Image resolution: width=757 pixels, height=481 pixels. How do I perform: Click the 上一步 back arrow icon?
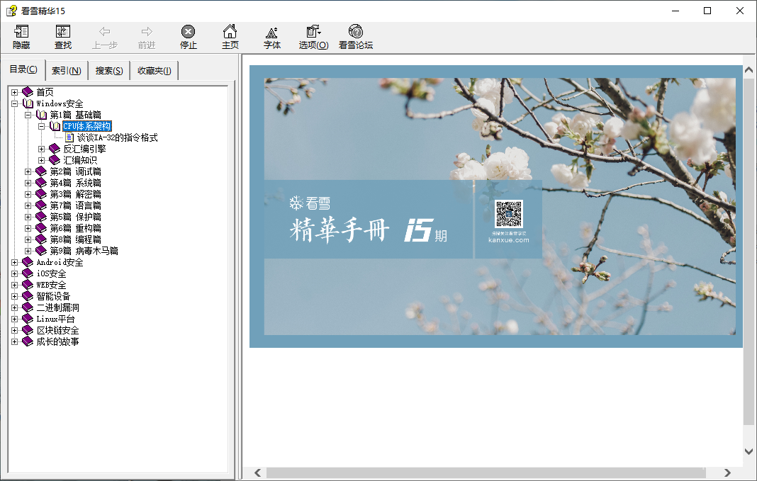105,32
